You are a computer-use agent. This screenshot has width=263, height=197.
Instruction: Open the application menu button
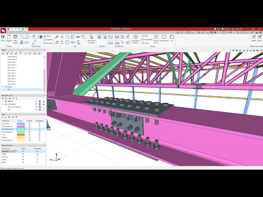click(x=3, y=31)
